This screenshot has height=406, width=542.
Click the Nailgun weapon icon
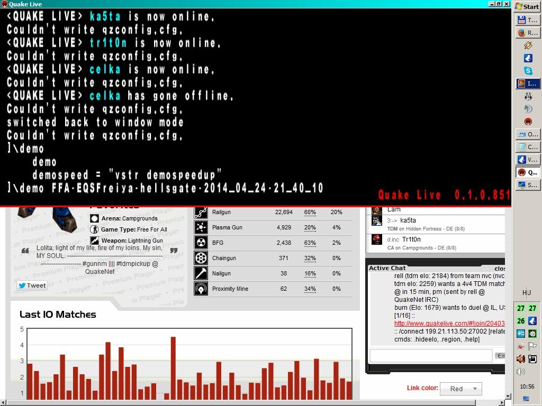pos(201,273)
